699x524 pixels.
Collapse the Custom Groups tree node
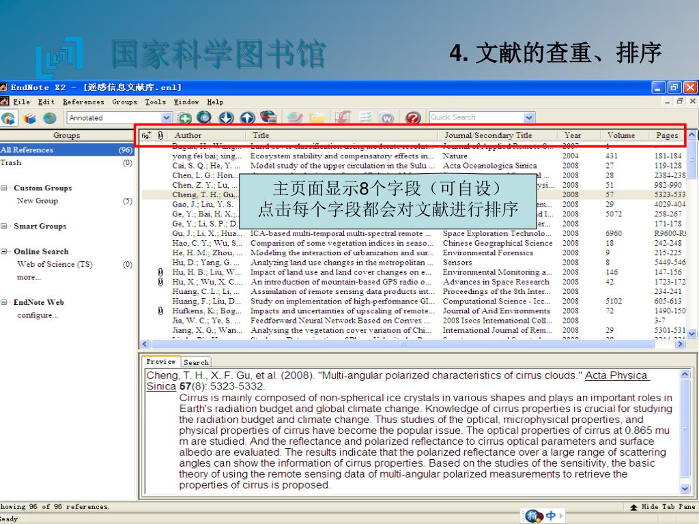4,188
